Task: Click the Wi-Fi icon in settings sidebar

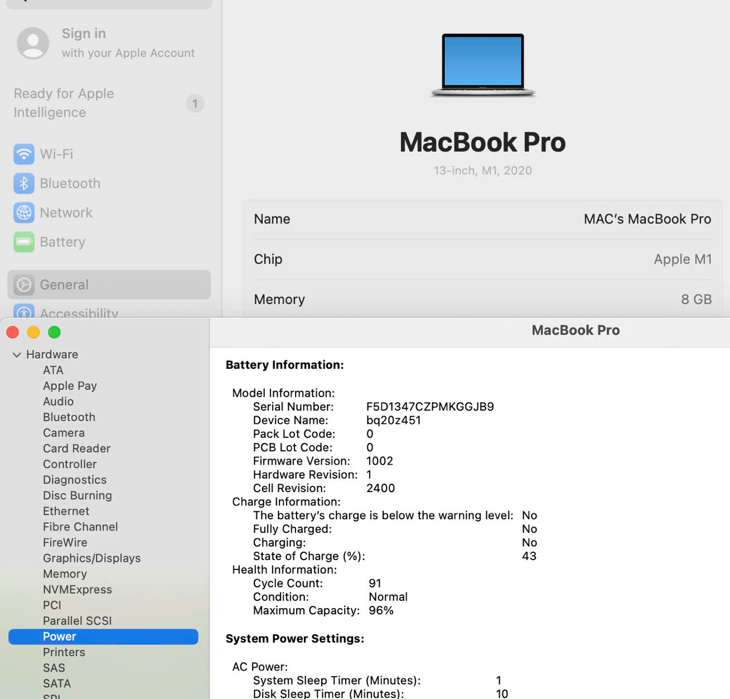Action: point(24,154)
